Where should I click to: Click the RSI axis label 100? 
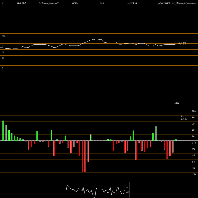pyautogui.click(x=3, y=36)
